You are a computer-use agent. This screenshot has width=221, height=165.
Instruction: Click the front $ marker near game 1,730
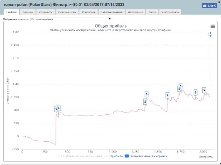(179, 89)
